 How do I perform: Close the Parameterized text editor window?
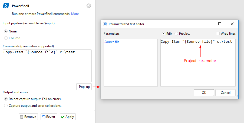232,24
